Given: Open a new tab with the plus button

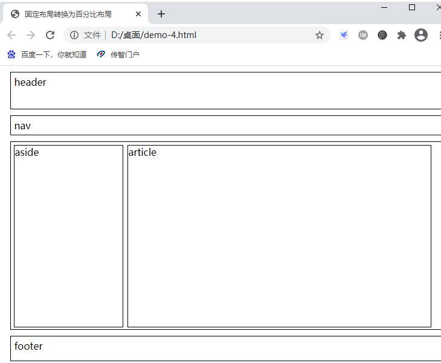Looking at the screenshot, I should coord(161,14).
